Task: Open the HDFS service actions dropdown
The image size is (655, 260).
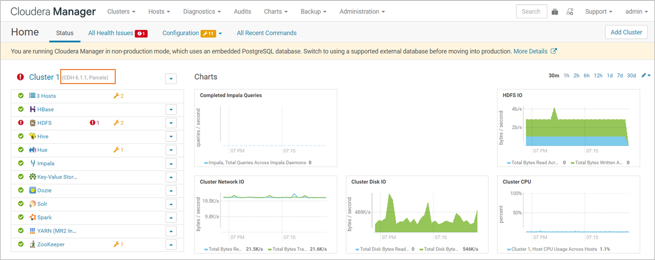Action: click(171, 123)
